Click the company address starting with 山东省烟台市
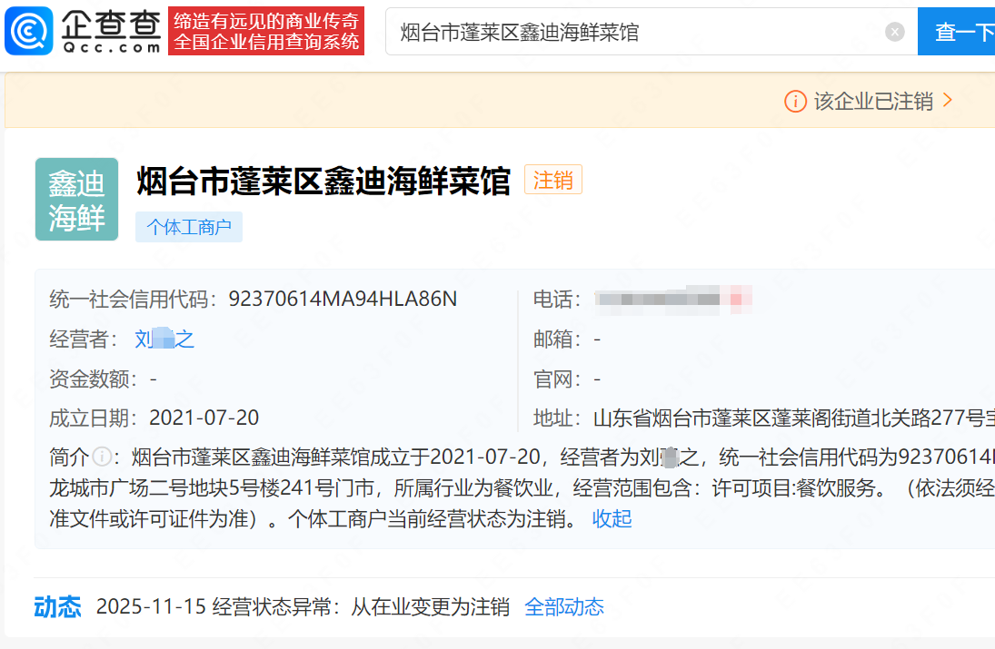 coord(791,418)
